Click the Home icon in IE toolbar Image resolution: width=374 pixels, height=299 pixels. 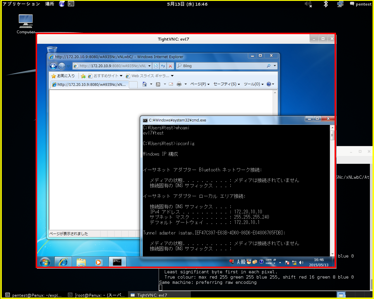tap(144, 84)
